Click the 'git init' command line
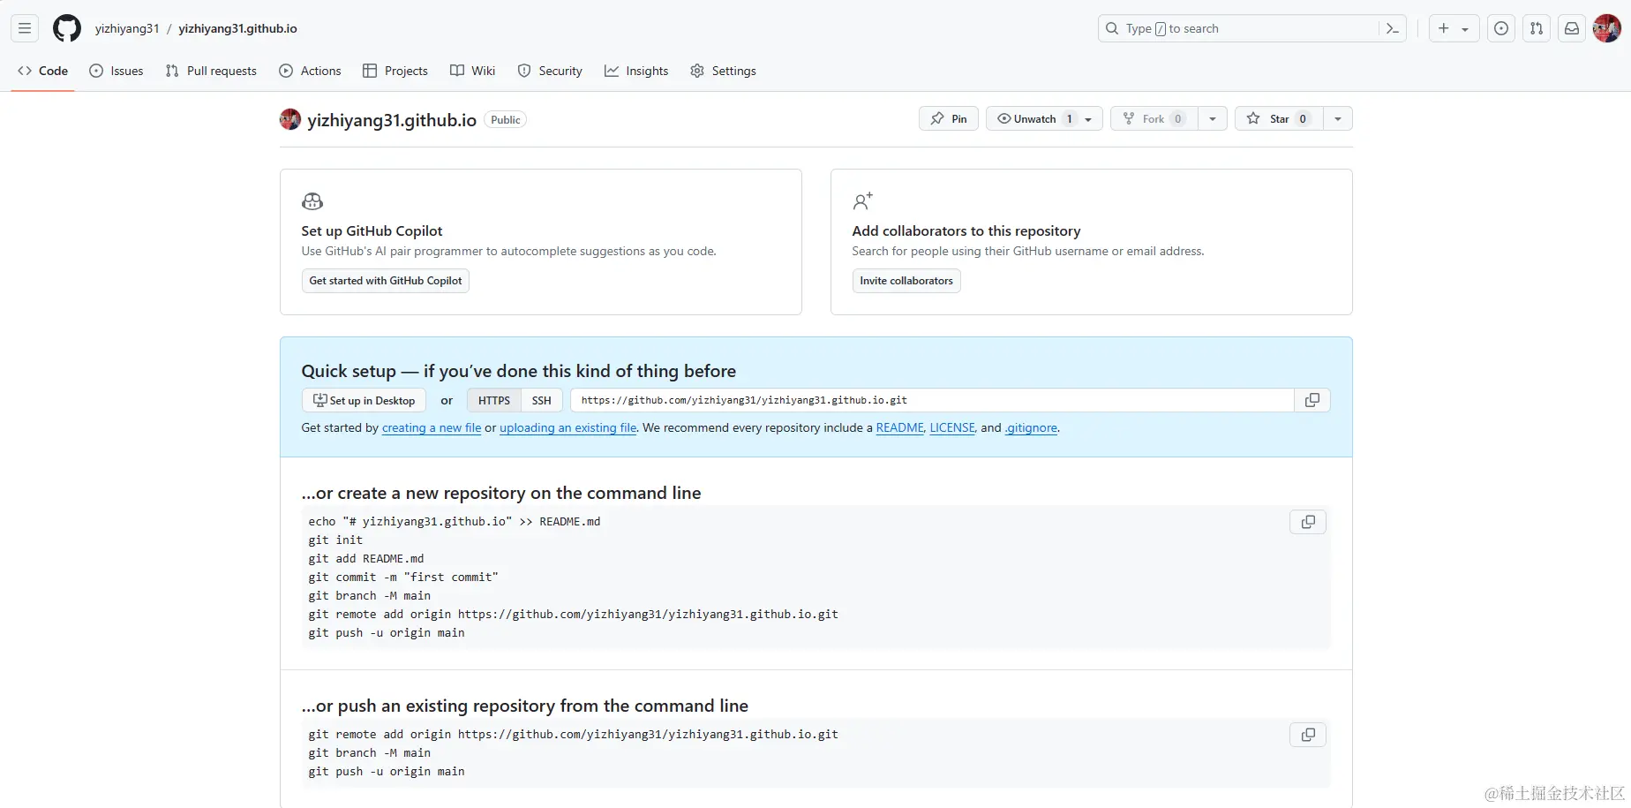This screenshot has width=1631, height=808. [x=335, y=540]
